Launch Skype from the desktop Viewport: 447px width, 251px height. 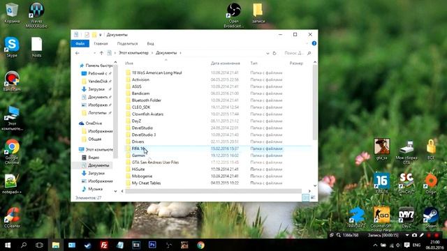tap(12, 47)
